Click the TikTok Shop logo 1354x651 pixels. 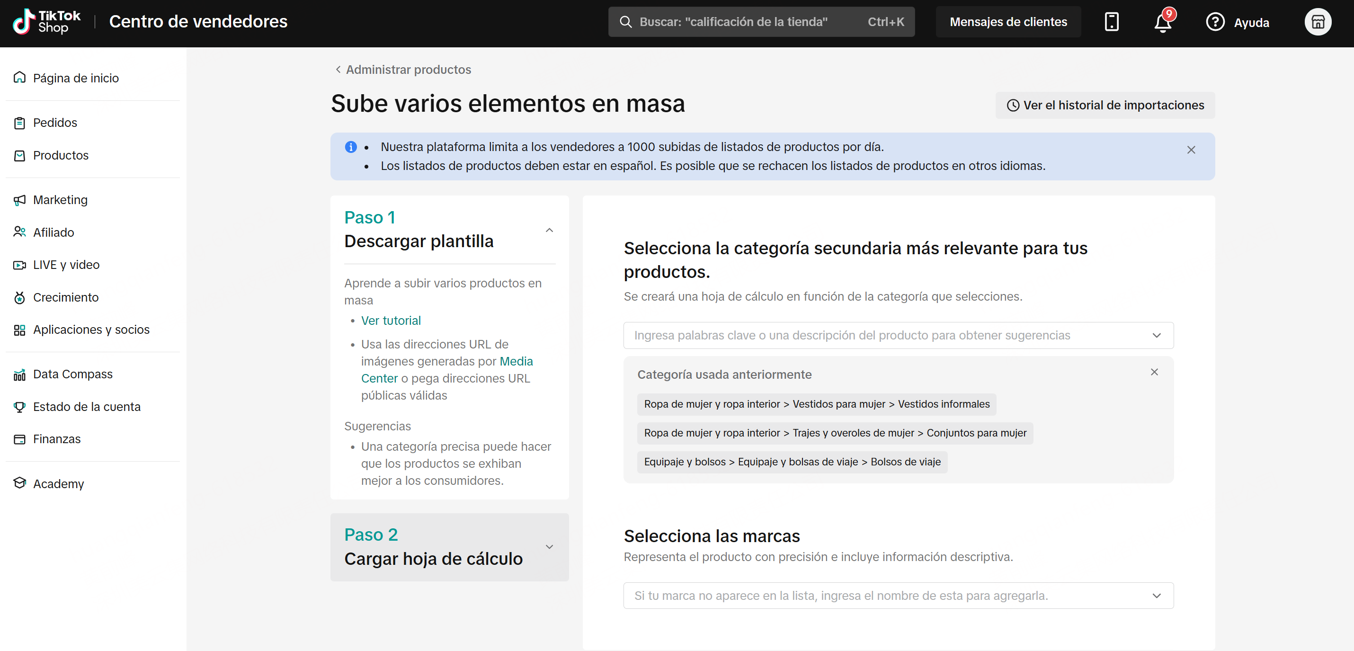coord(46,22)
